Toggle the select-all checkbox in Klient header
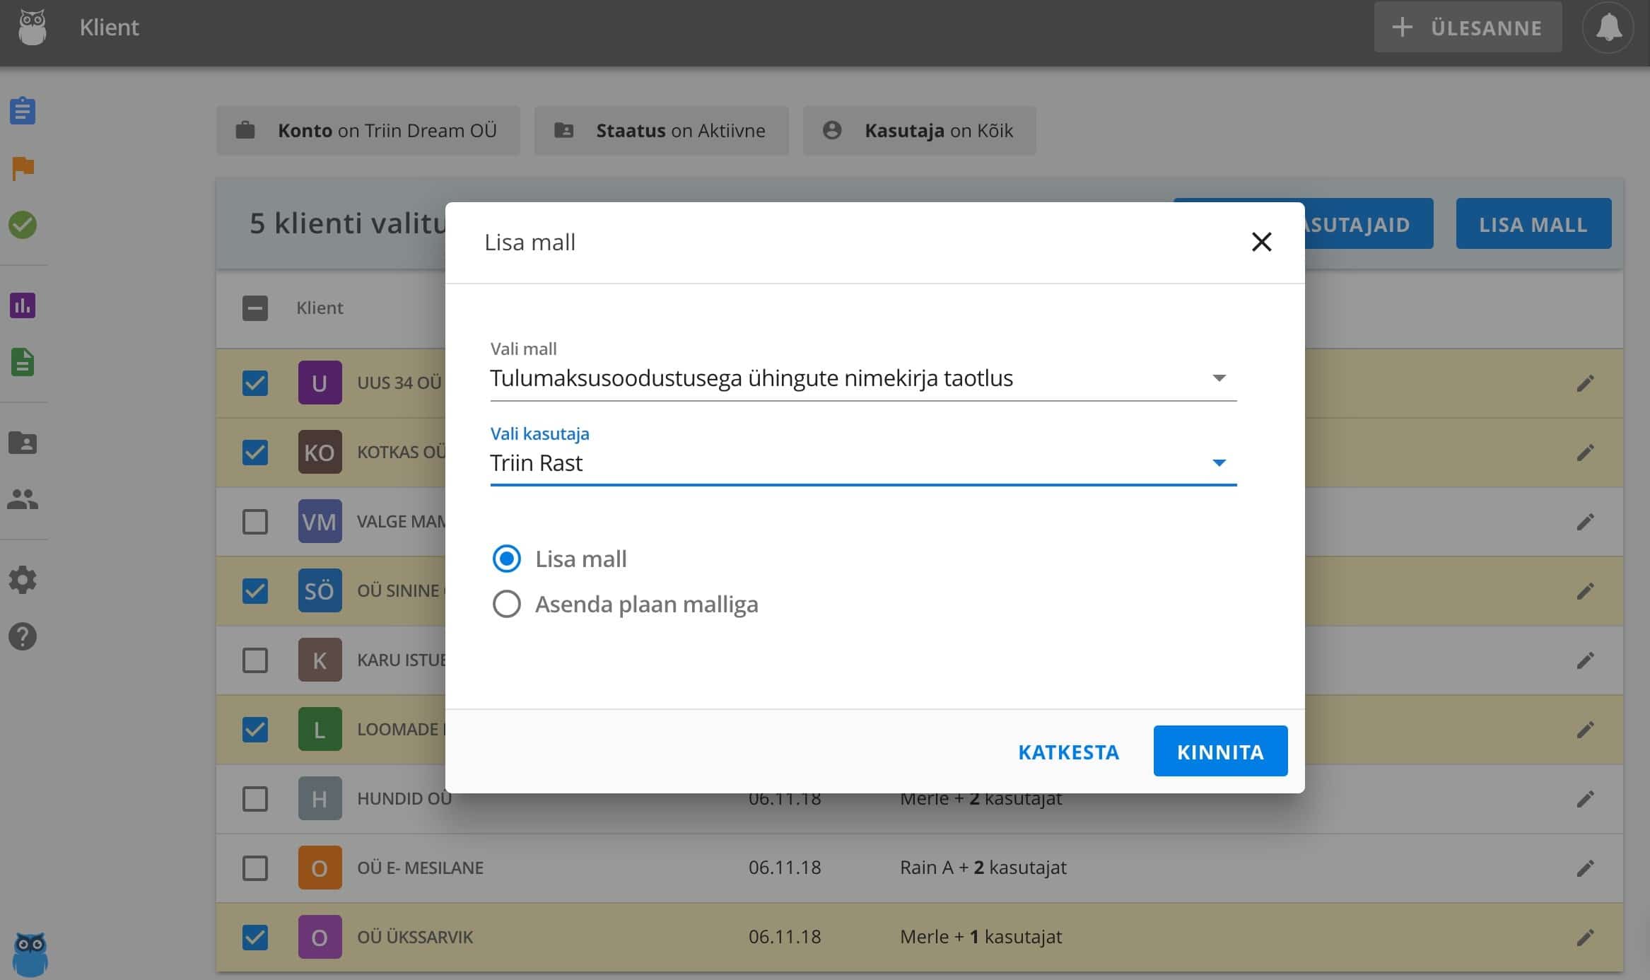The width and height of the screenshot is (1650, 980). point(254,308)
